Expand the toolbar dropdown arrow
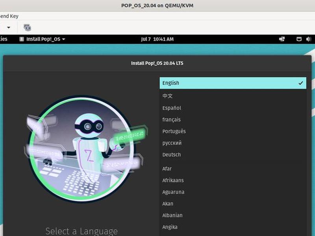Viewport: 315px width, 236px height. (x=9, y=27)
